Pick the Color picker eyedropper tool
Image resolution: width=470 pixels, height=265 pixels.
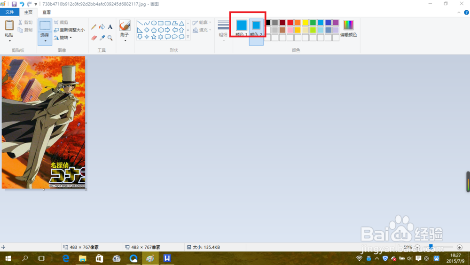point(102,38)
